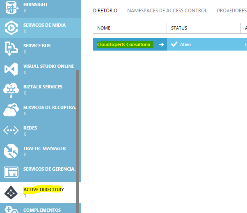Open Namespaces de Access Control tab
This screenshot has height=213, width=247.
click(x=167, y=11)
